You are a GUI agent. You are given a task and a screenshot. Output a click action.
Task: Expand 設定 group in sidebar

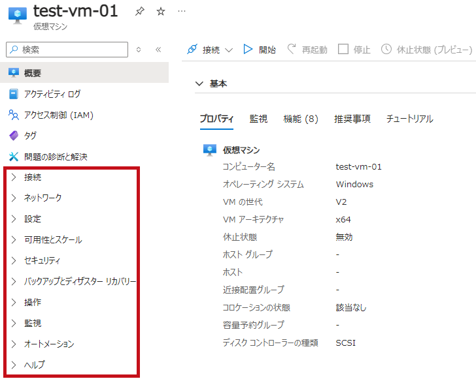(x=14, y=219)
